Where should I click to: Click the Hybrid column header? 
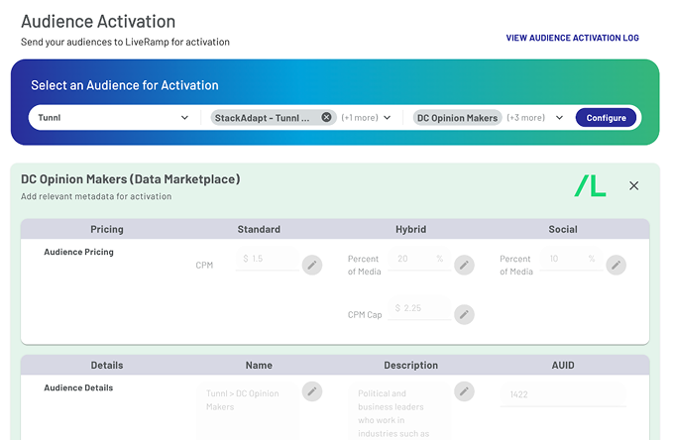[410, 229]
